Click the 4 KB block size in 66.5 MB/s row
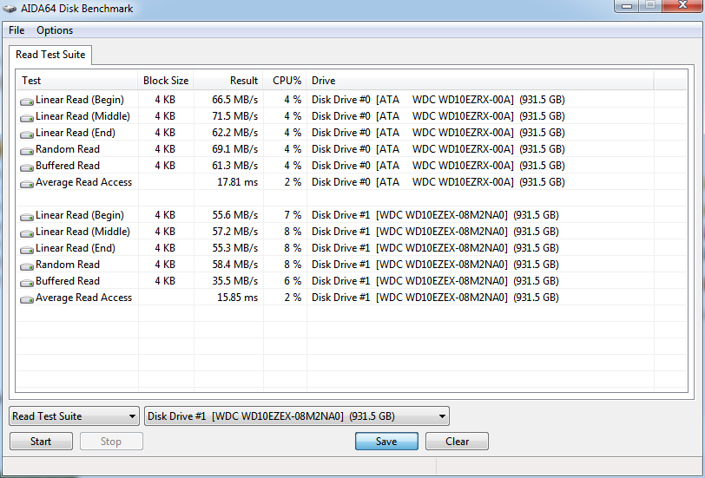The width and height of the screenshot is (705, 478). coord(165,100)
